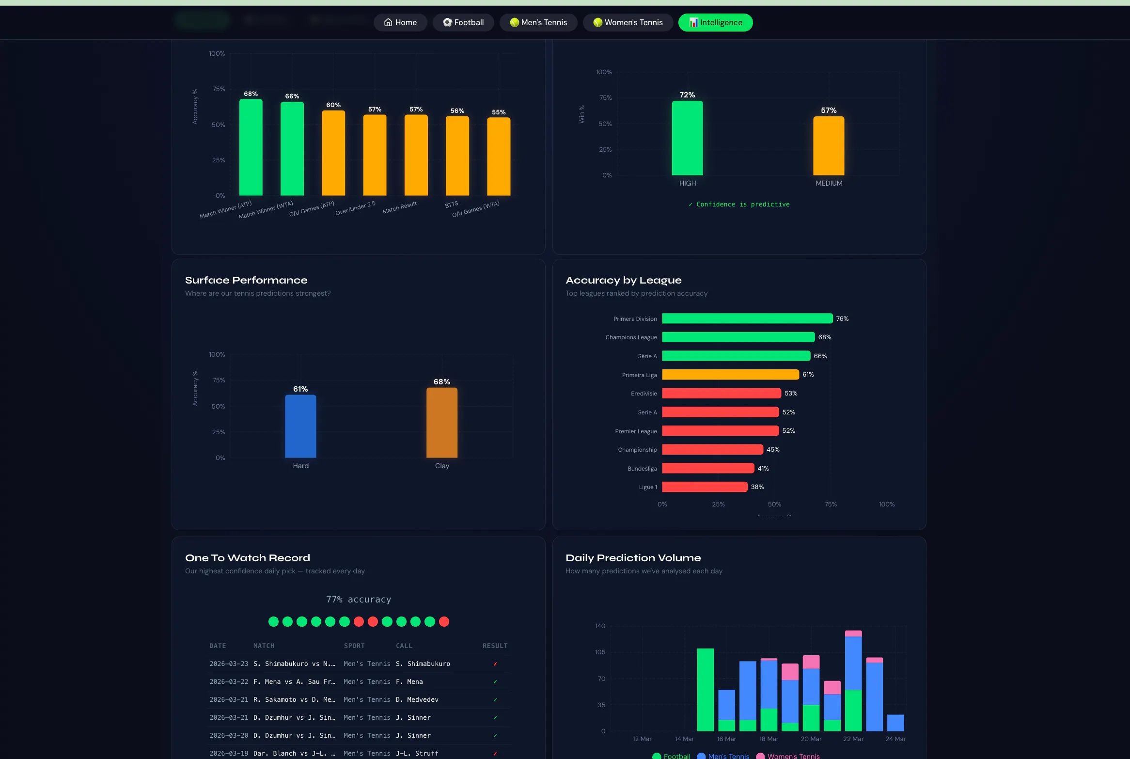
Task: Click the Primera Division 76% bar
Action: click(747, 318)
